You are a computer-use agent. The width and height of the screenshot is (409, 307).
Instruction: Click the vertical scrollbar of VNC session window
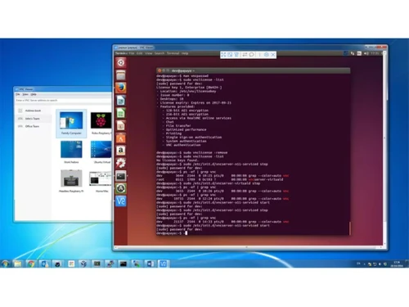tap(384, 149)
